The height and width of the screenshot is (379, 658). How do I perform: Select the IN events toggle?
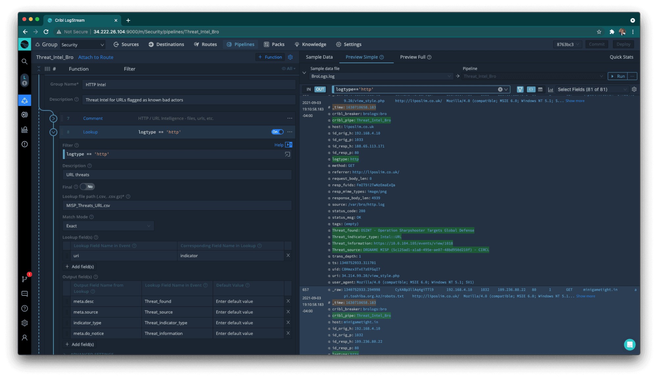[308, 89]
